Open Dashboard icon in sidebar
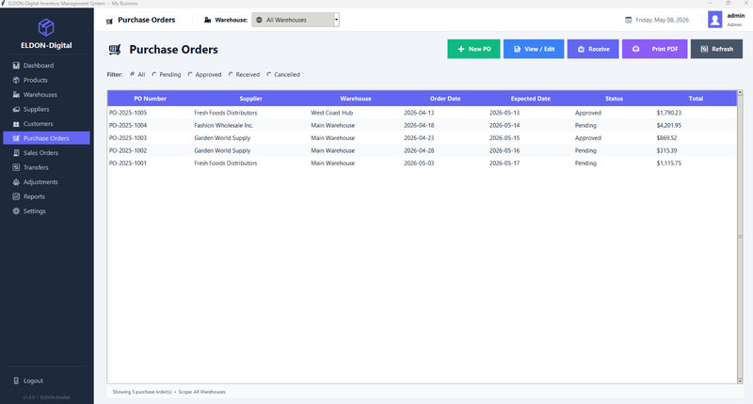 [16, 65]
